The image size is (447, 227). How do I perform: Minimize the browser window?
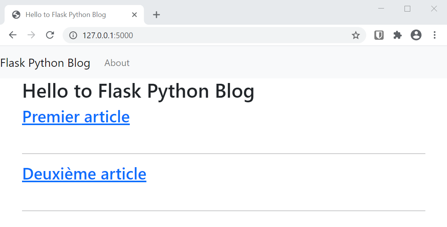[381, 9]
